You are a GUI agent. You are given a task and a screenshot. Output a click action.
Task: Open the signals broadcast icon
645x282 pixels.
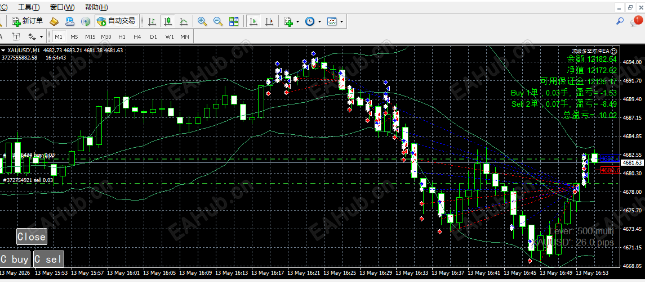point(86,21)
